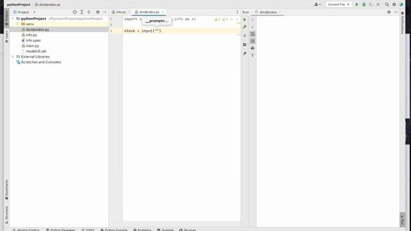Open the Notifications sidebar
This screenshot has width=411, height=231.
click(403, 23)
